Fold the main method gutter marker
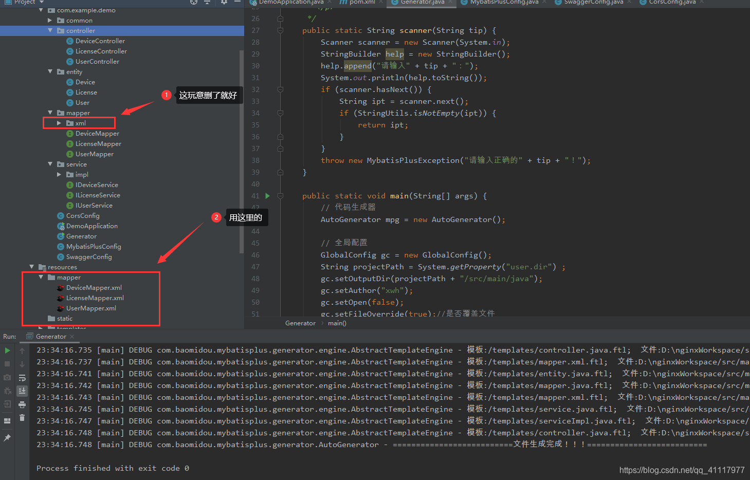This screenshot has height=480, width=750. coord(280,196)
